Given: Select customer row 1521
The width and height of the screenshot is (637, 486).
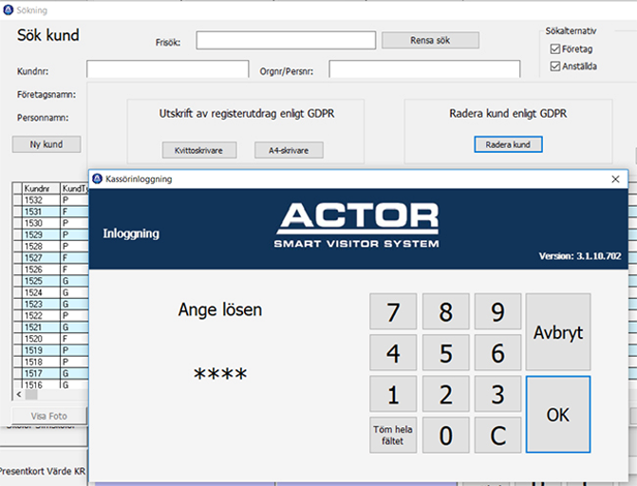Looking at the screenshot, I should [50, 327].
